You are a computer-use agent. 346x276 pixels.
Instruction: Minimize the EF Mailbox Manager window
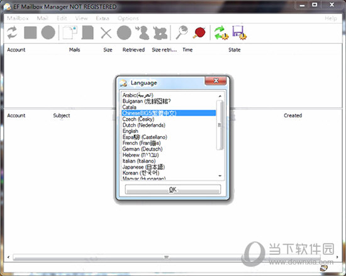(x=302, y=5)
